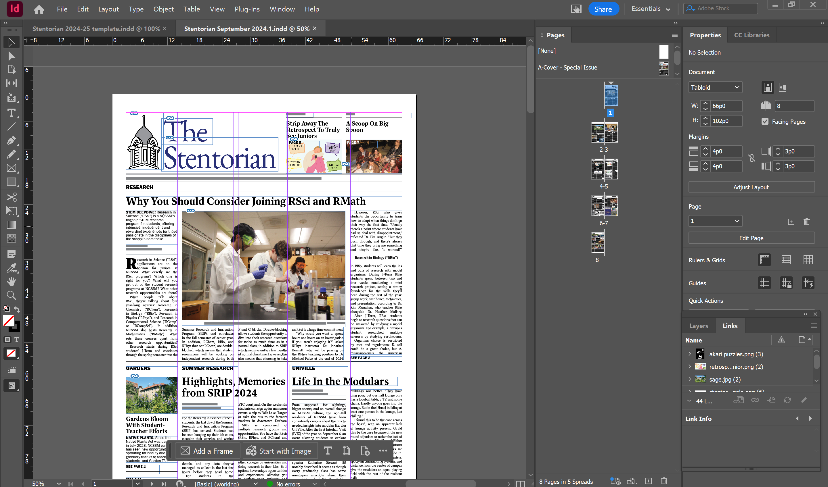Choose the Hand tool
Image resolution: width=828 pixels, height=487 pixels.
pos(11,281)
